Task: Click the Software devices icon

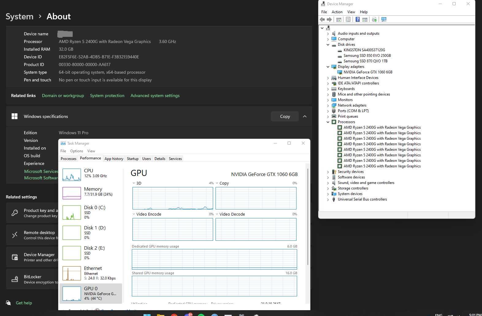Action: (x=334, y=177)
